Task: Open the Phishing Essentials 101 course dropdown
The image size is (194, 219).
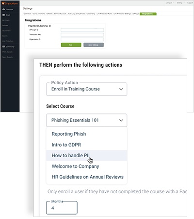Action: (x=87, y=120)
